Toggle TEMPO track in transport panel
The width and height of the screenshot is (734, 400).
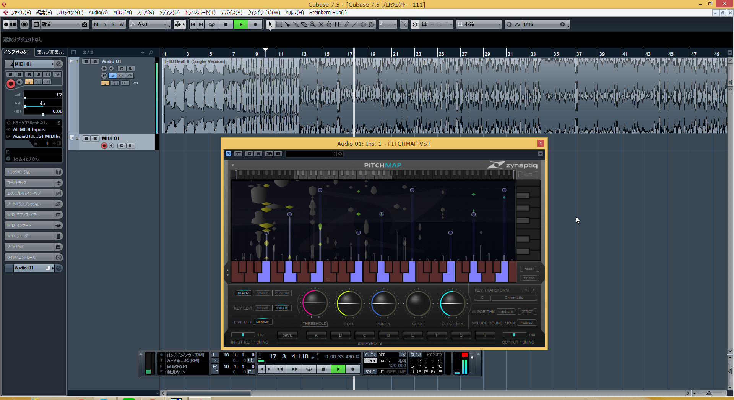[x=370, y=361]
